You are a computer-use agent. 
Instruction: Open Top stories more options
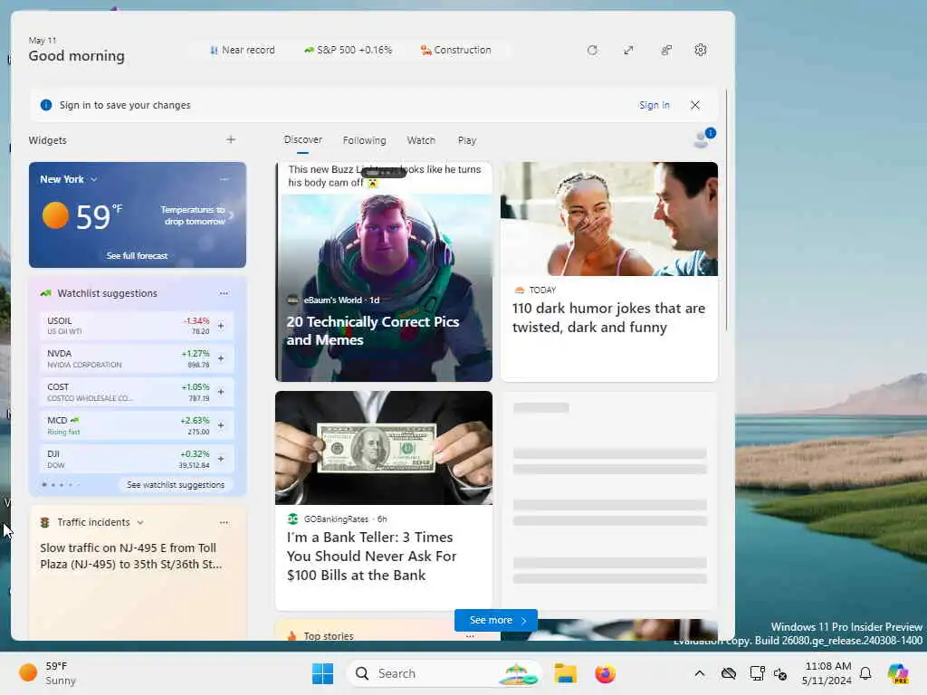click(x=470, y=636)
